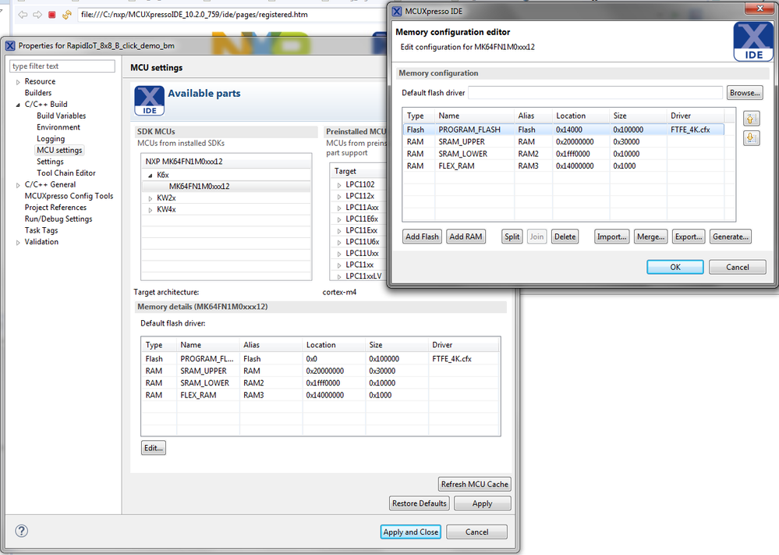Click the Import... button
This screenshot has height=555, width=779.
pos(611,237)
